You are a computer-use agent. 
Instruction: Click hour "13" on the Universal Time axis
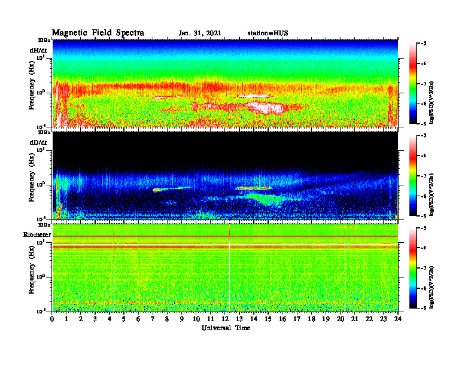239,319
